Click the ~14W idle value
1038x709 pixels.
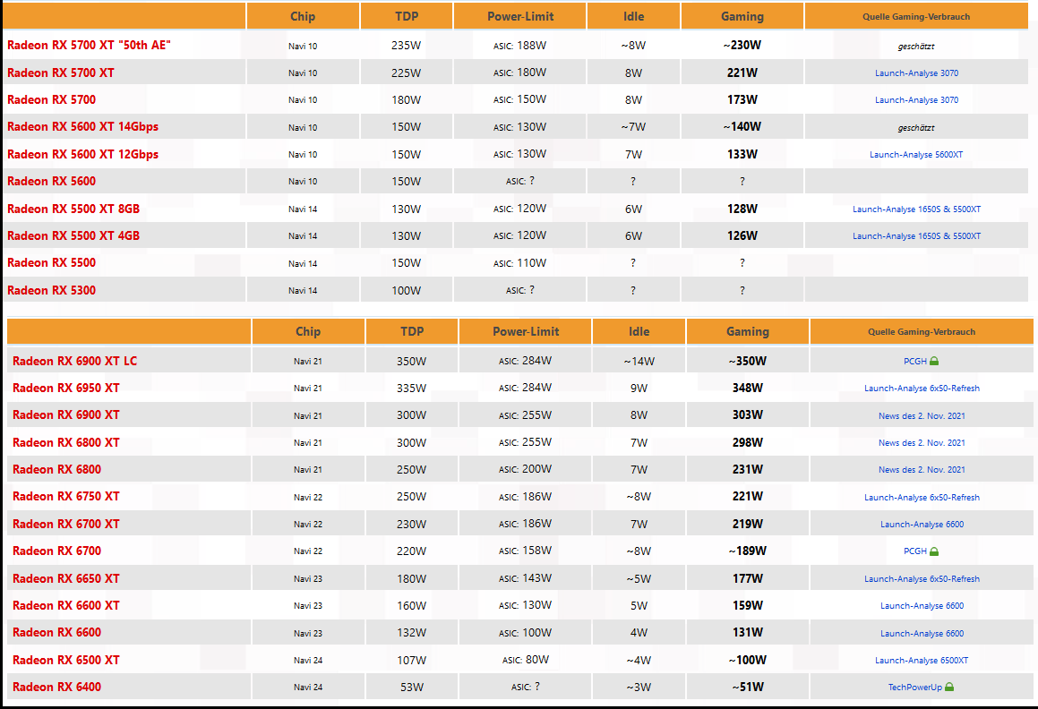click(x=639, y=362)
